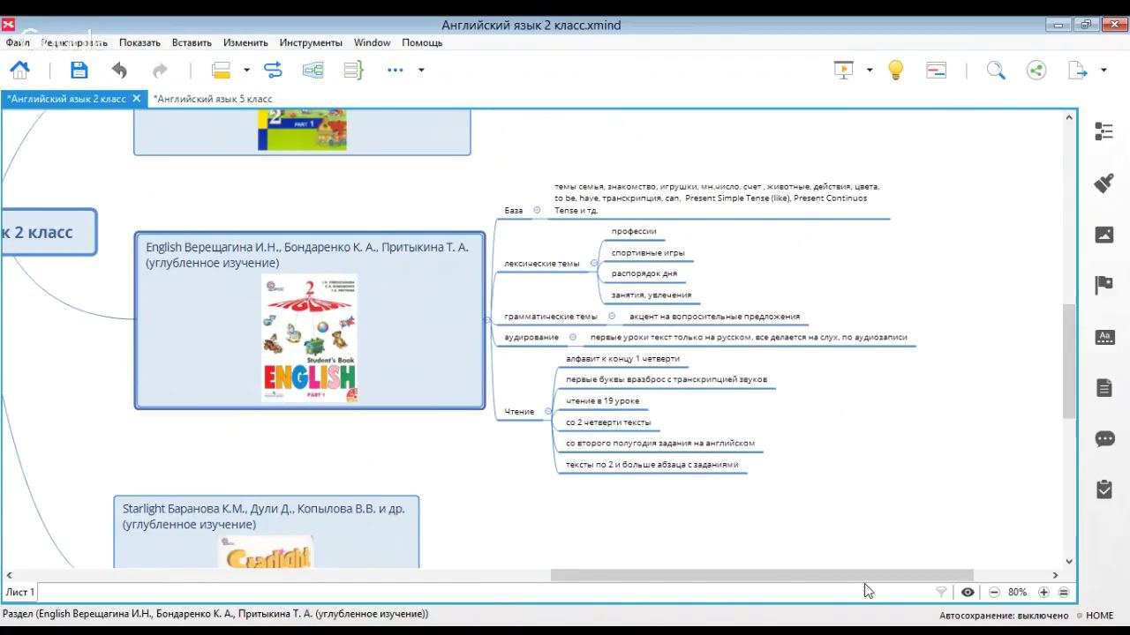Open the Показать menu

pyautogui.click(x=139, y=42)
